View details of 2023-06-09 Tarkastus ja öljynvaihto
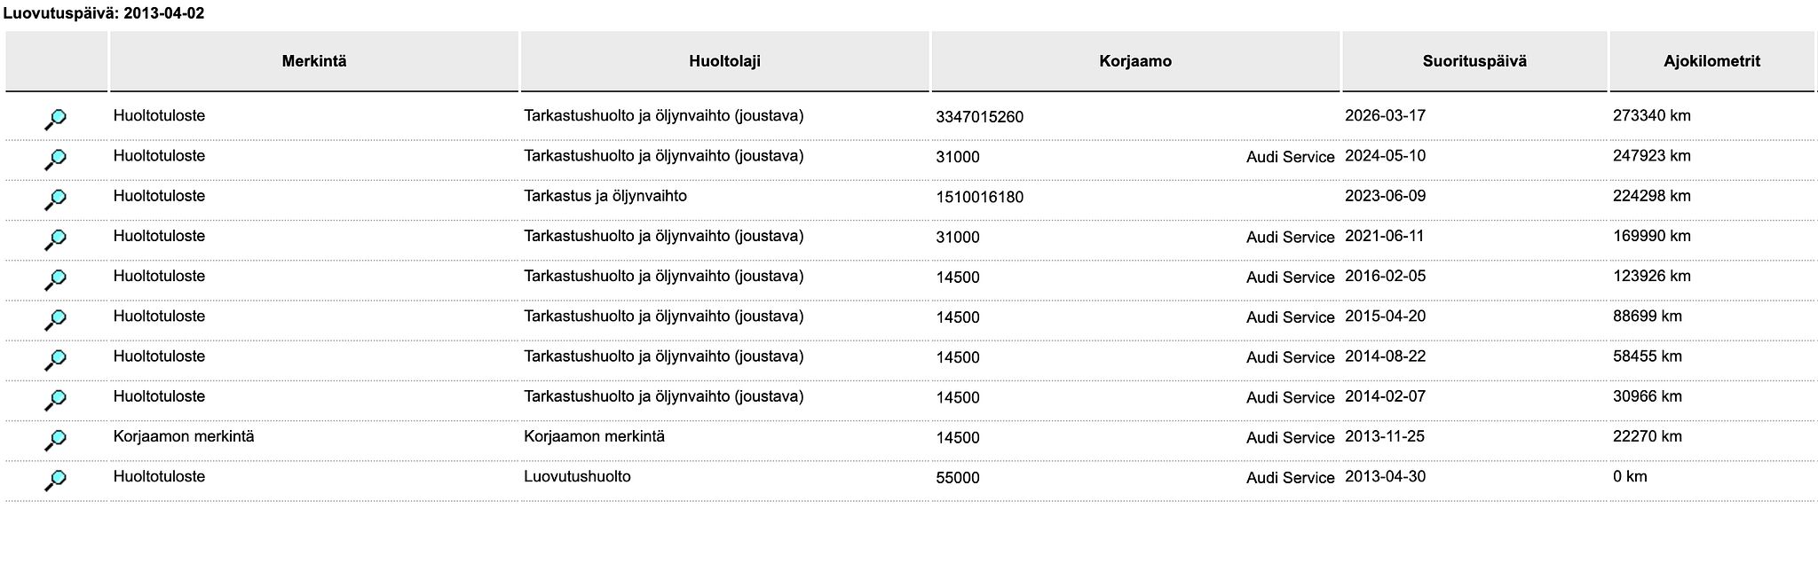Image resolution: width=1818 pixels, height=571 pixels. pos(55,199)
